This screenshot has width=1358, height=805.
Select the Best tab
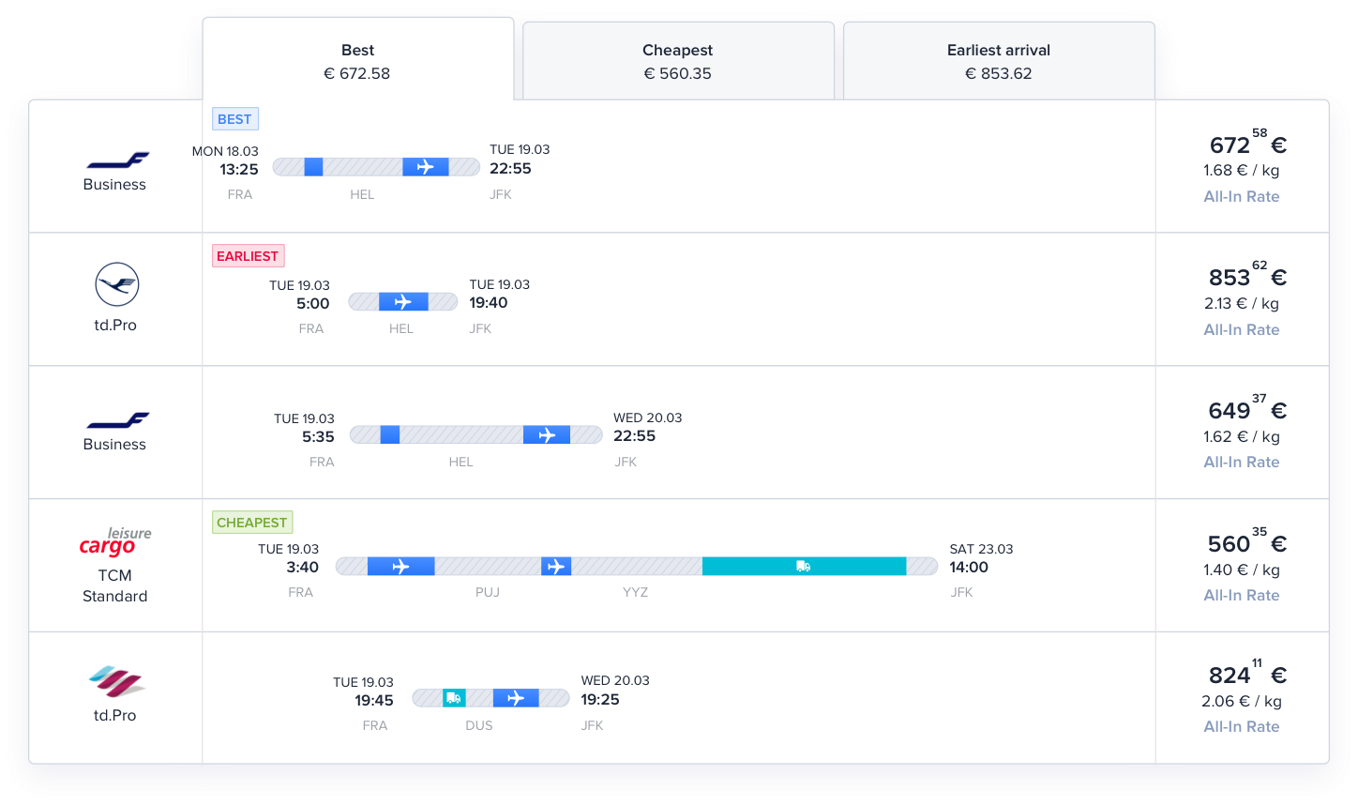pos(357,60)
